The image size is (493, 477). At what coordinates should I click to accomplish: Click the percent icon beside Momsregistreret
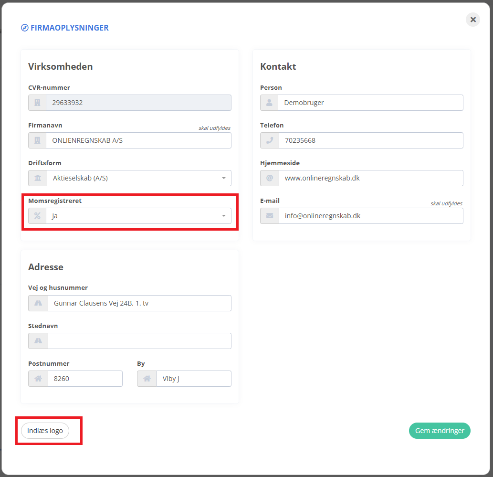tap(37, 216)
